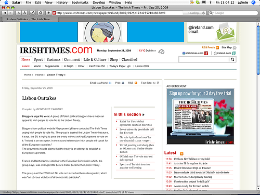Screen dimensions: 260x195
Task: Open the Google search magnifier dropdown
Action: click(x=211, y=13)
